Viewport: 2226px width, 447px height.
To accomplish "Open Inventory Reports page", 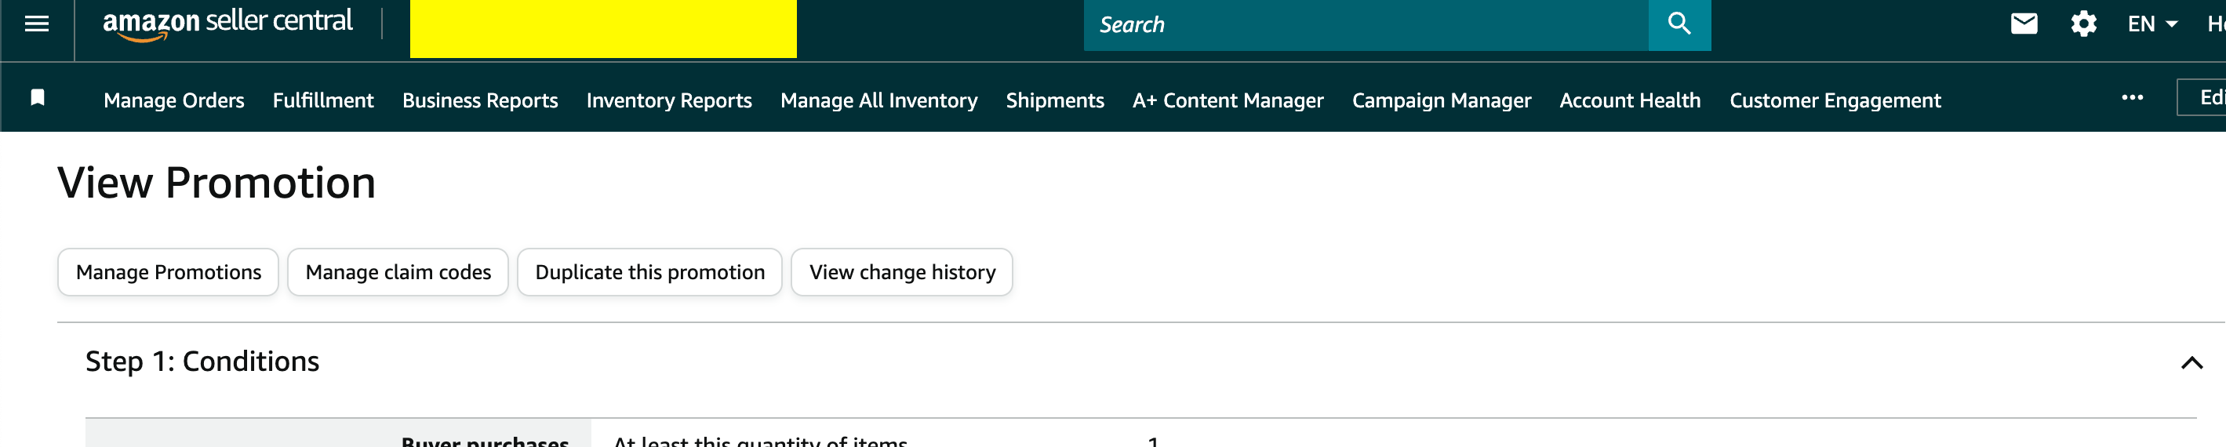I will tap(669, 100).
